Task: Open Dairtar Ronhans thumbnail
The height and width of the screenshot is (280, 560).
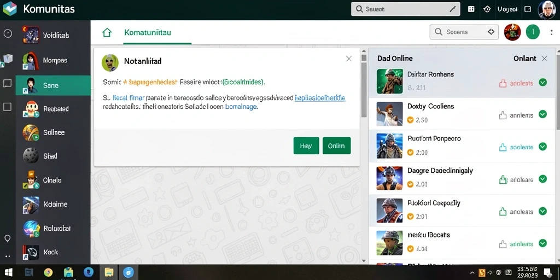Action: (x=389, y=81)
